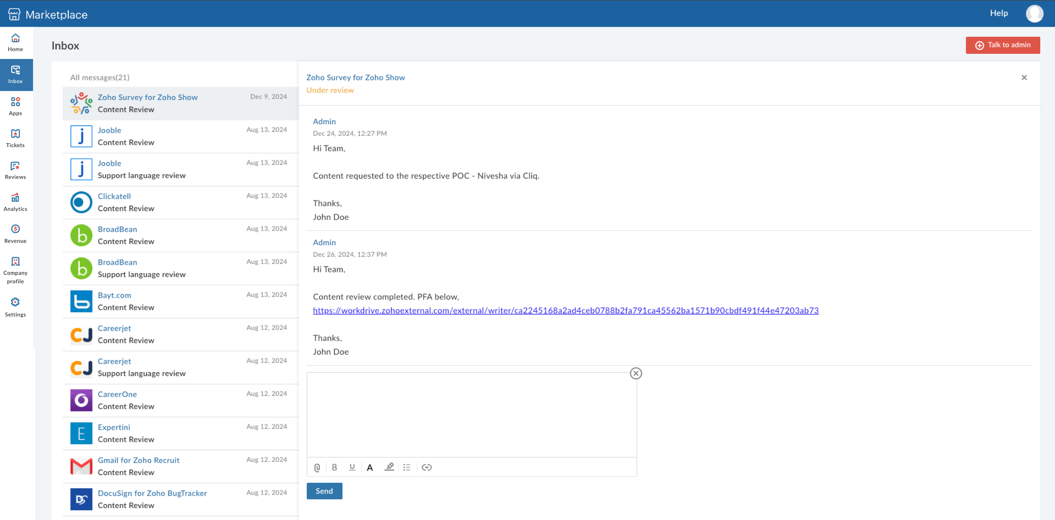The width and height of the screenshot is (1055, 520).
Task: Open the Clickatell Content Review message
Action: [181, 202]
